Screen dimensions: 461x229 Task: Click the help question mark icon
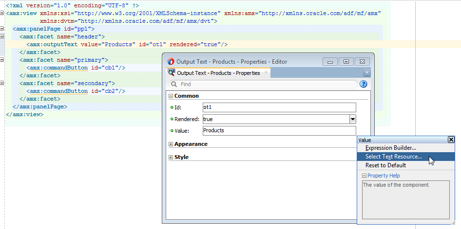[364, 84]
